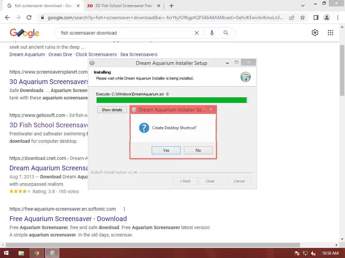This screenshot has height=258, width=345.
Task: Click the installer taskbar icon
Action: [x=52, y=253]
